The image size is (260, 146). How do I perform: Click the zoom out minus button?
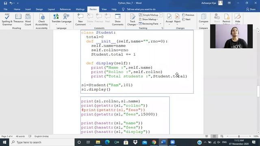pos(227,136)
